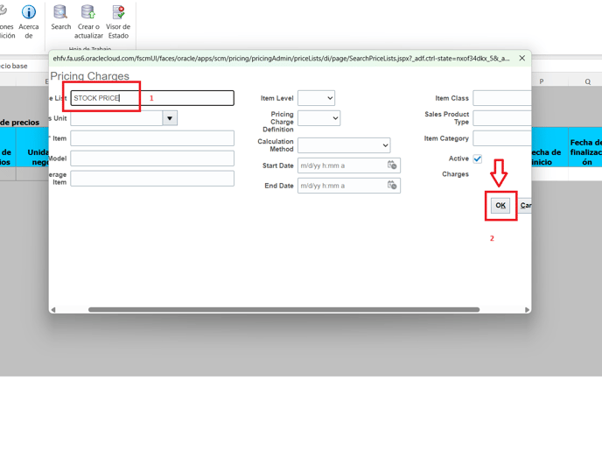
Task: Click the Item input field
Action: coord(152,138)
